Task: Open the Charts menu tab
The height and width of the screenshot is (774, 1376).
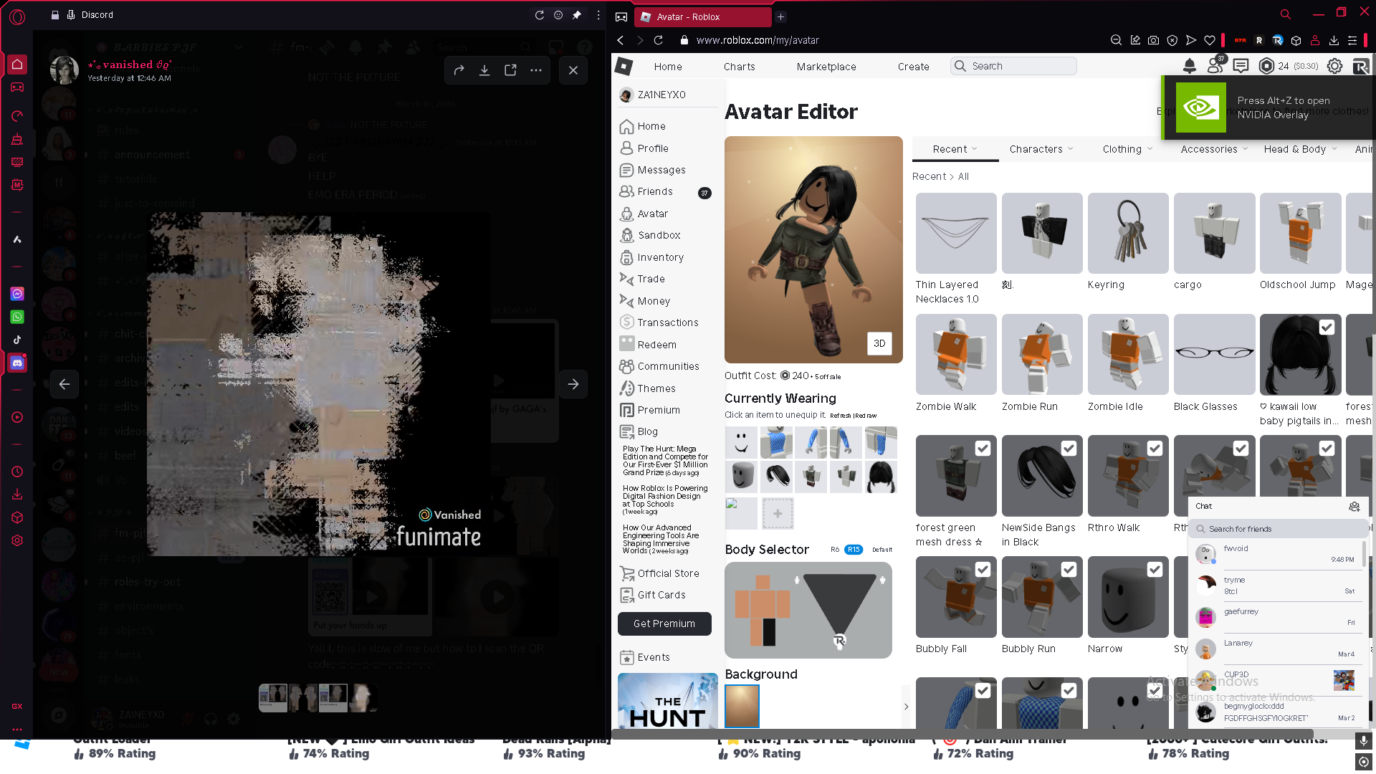Action: [739, 66]
